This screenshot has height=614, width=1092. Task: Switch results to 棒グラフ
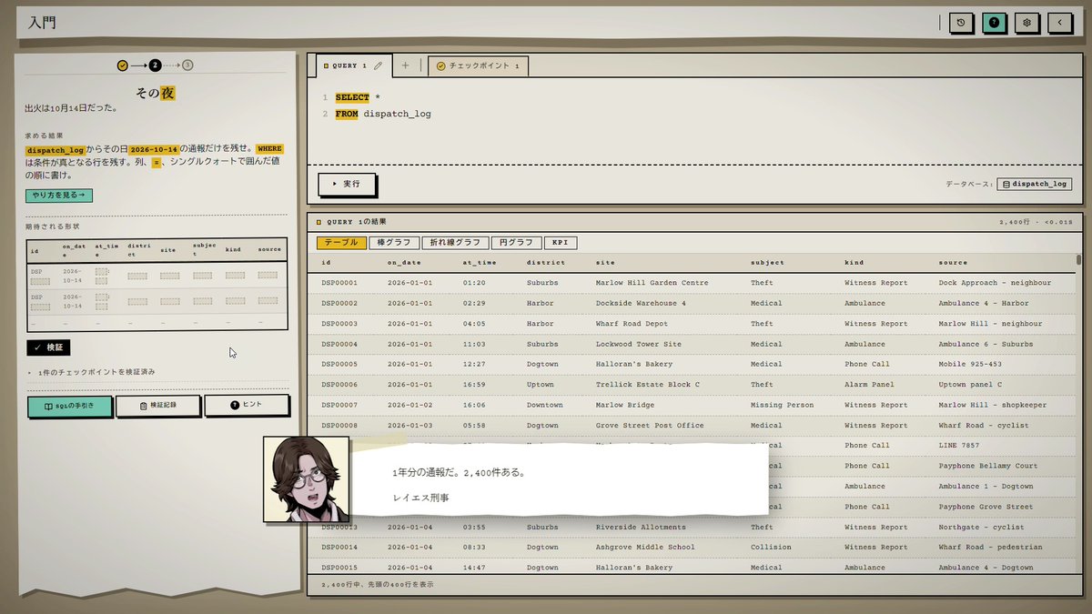[x=394, y=243]
